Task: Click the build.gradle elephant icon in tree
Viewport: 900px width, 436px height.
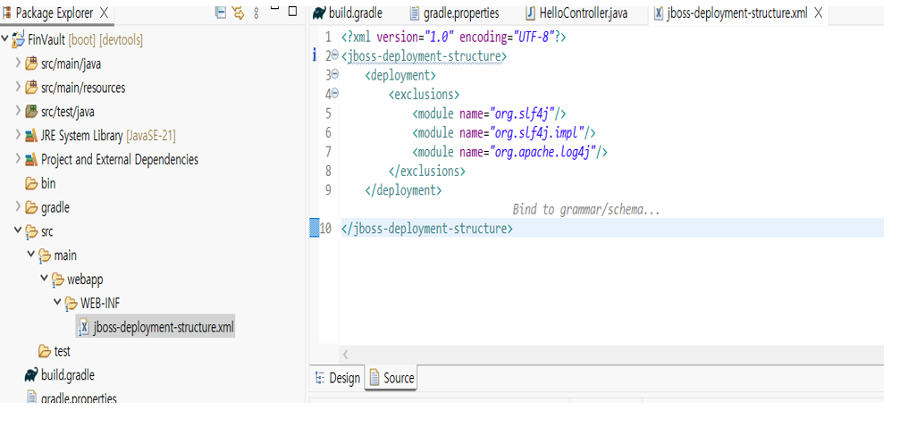Action: 31,375
